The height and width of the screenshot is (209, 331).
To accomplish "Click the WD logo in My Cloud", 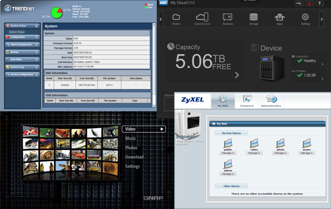I will (163, 3).
